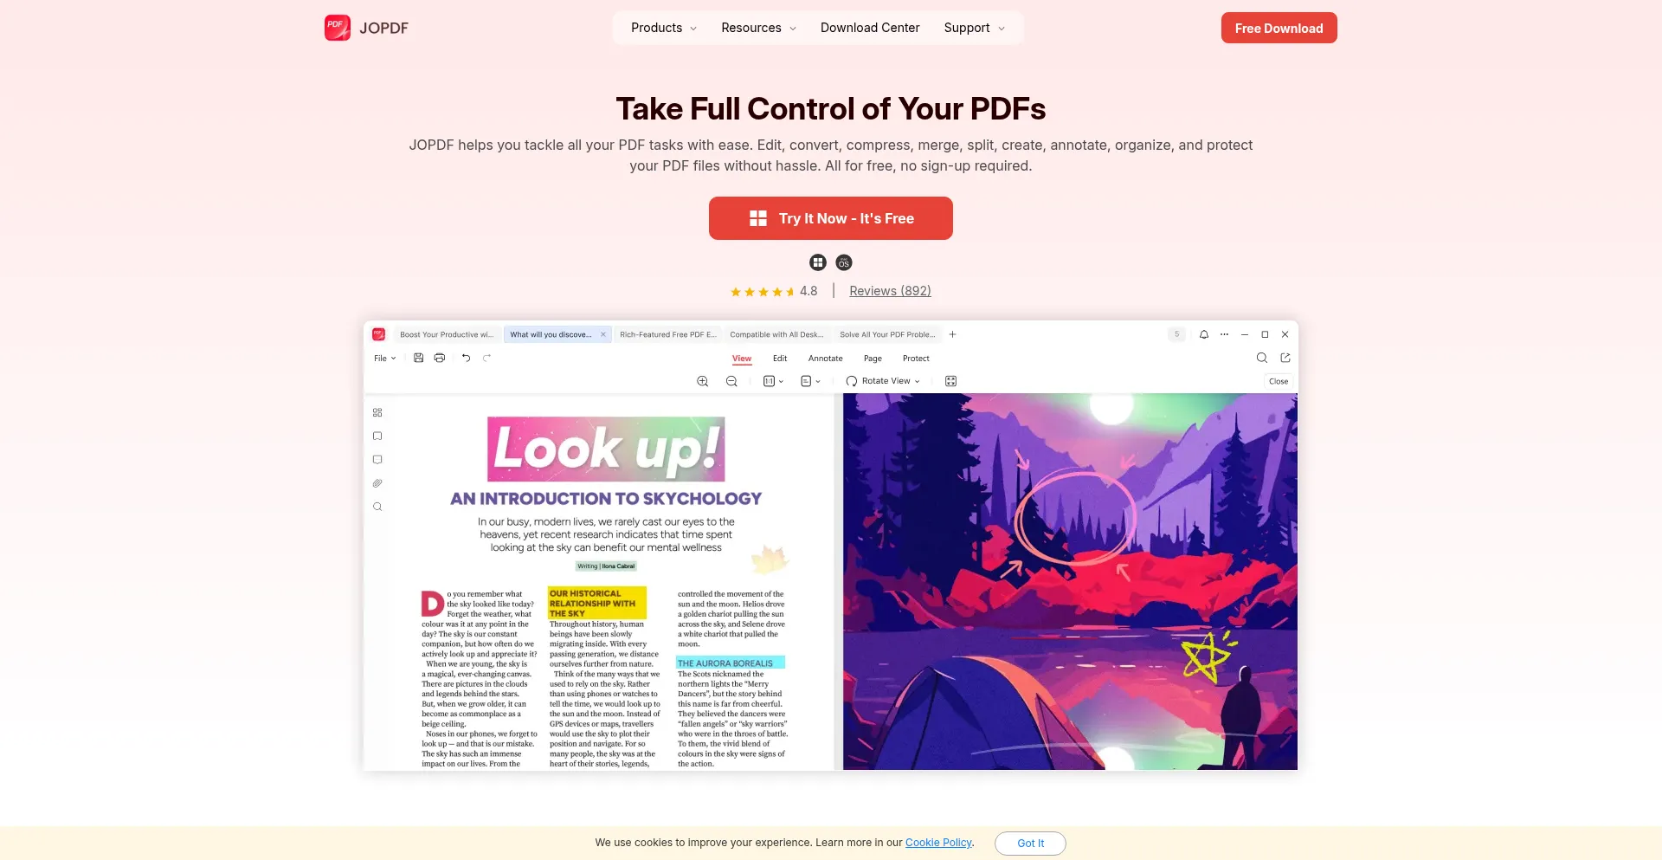
Task: Switch to the Annotate tab
Action: (x=825, y=359)
